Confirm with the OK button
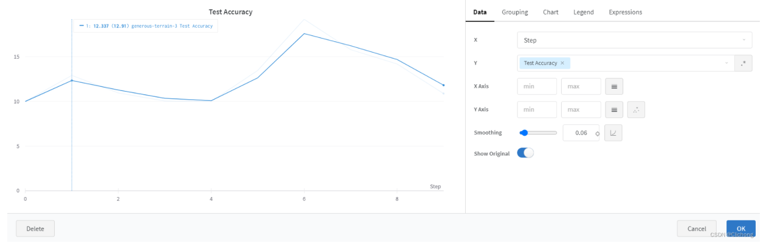 [x=741, y=228]
